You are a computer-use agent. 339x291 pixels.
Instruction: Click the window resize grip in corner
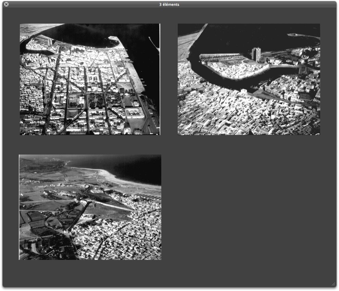click(x=333, y=284)
